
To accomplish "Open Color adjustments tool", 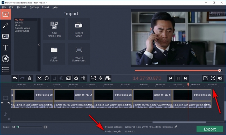I will (62, 78).
